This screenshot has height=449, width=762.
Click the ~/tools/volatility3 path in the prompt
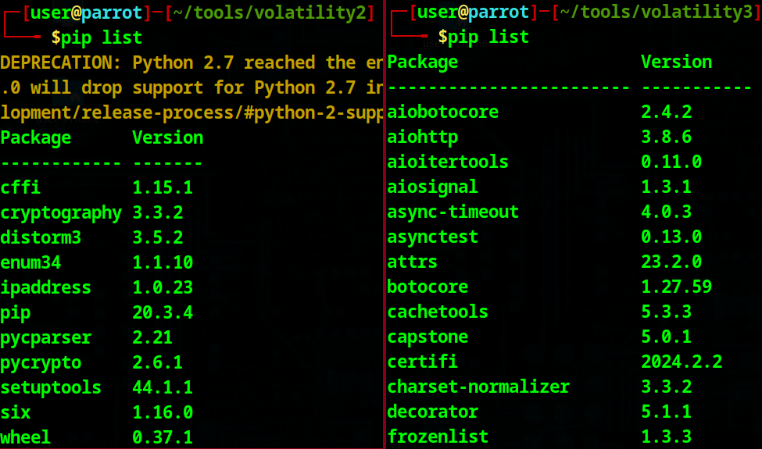pyautogui.click(x=657, y=12)
